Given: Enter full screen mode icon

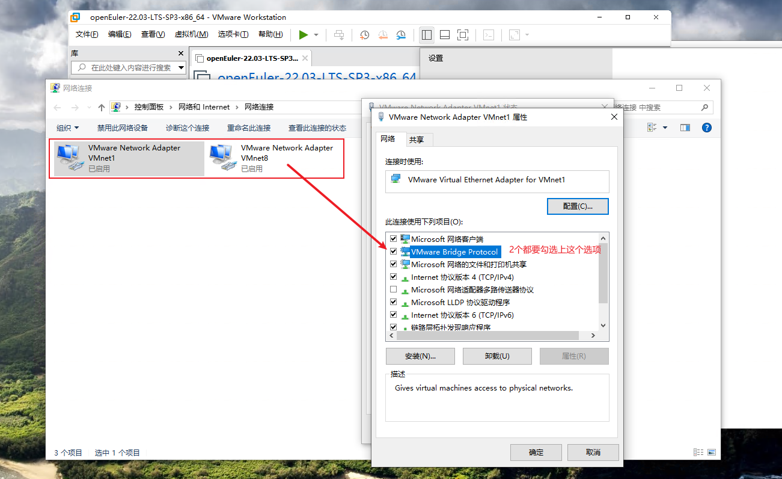Looking at the screenshot, I should point(462,35).
